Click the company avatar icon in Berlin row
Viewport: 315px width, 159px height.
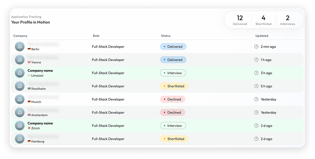coord(20,46)
